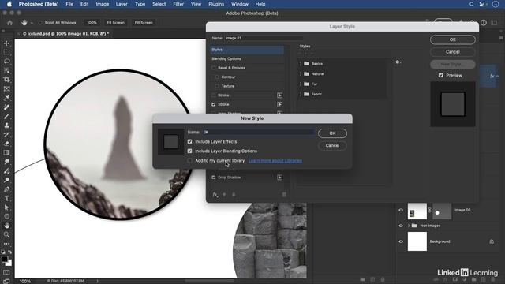Select the Spot Healing Brush tool

(6, 107)
